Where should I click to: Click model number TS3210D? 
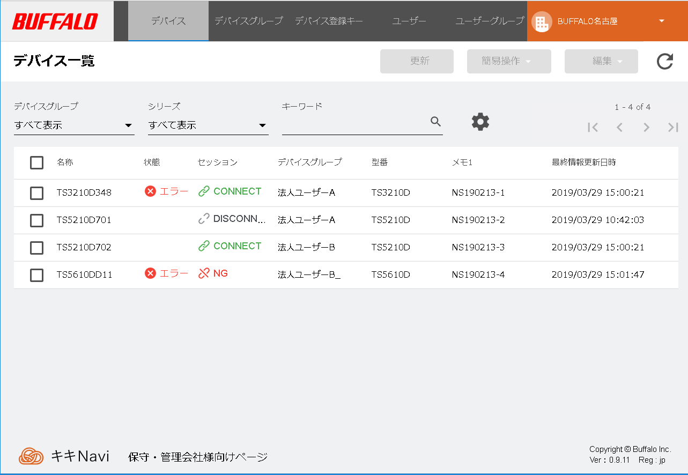[x=391, y=192]
